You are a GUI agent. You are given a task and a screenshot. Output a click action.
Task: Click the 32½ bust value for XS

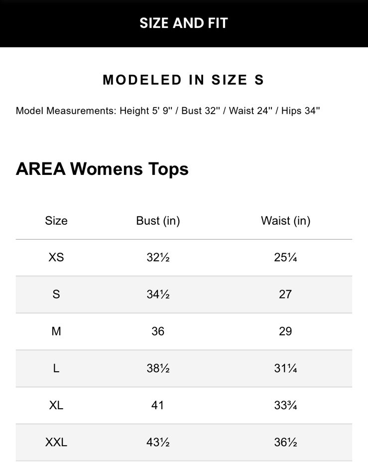158,258
